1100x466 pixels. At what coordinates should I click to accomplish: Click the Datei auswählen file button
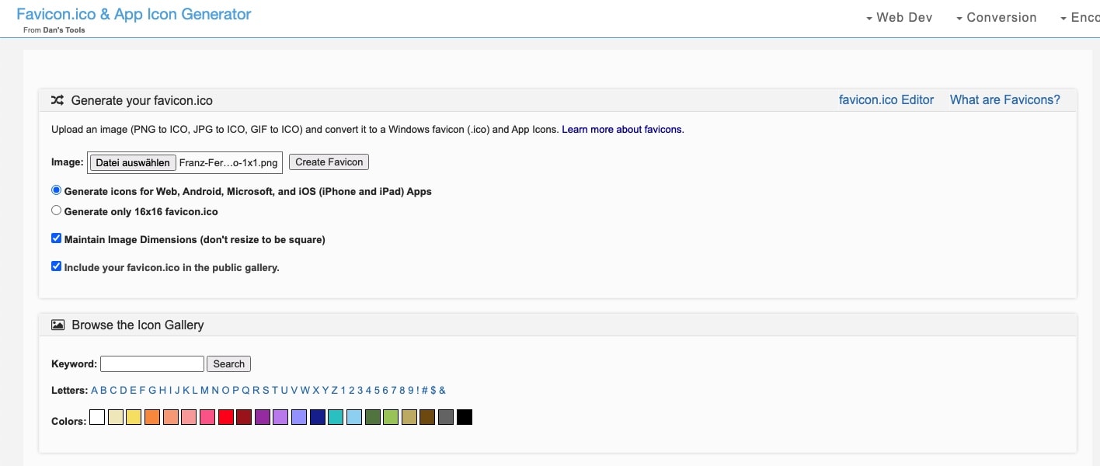[133, 162]
